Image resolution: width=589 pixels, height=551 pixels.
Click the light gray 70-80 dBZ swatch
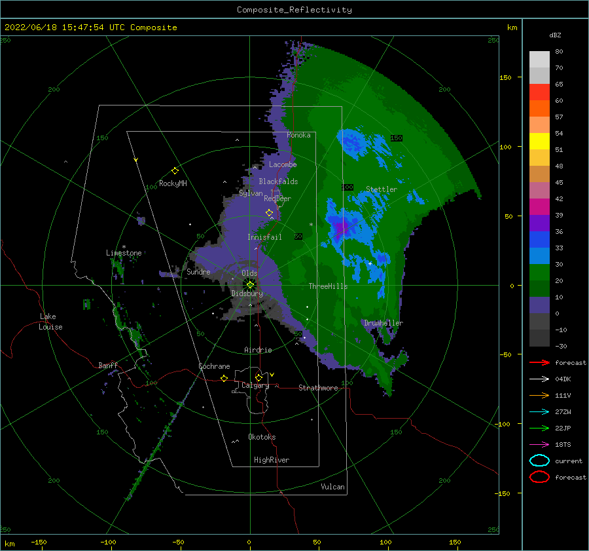click(x=539, y=60)
